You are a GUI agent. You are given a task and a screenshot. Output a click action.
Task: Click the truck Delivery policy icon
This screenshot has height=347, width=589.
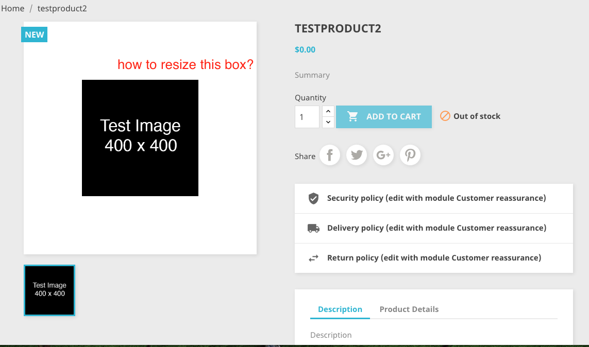tap(313, 228)
